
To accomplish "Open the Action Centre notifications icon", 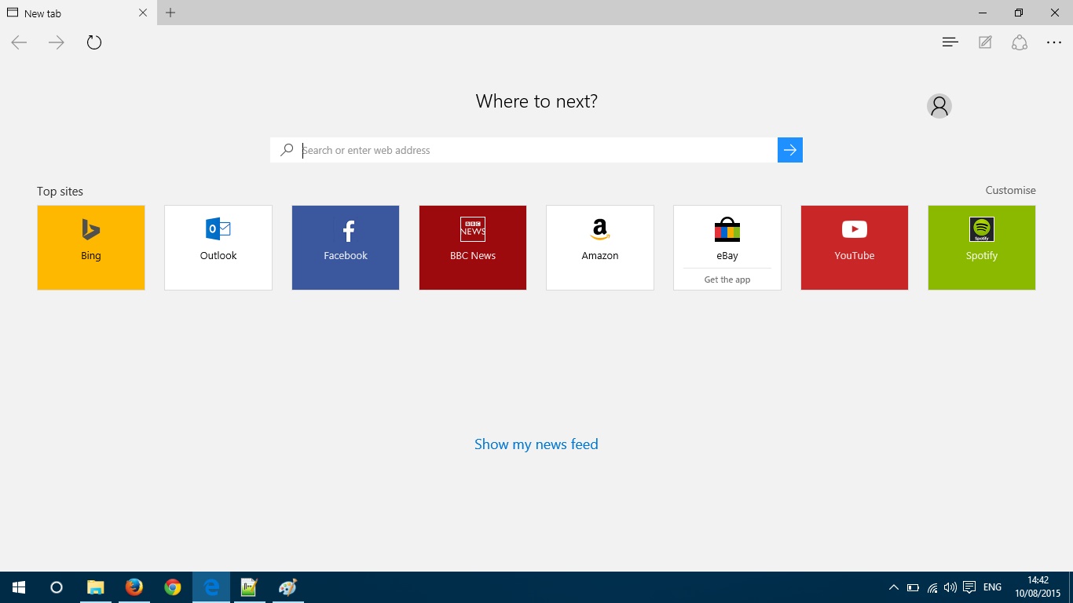I will coord(969,587).
